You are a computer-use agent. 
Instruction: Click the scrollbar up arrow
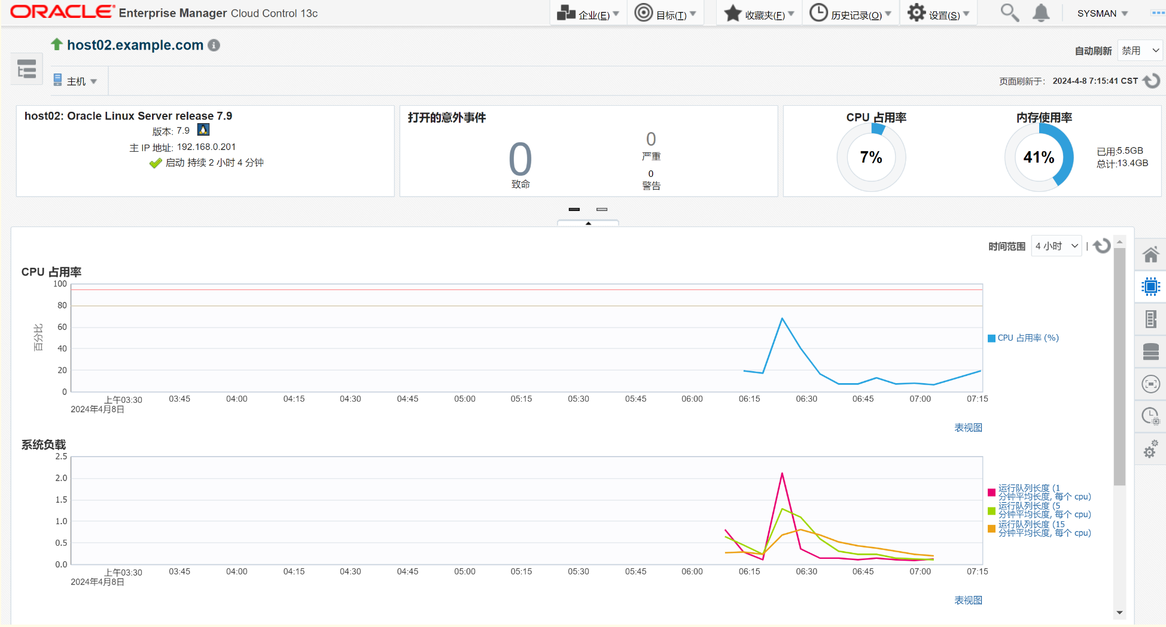click(x=1119, y=242)
